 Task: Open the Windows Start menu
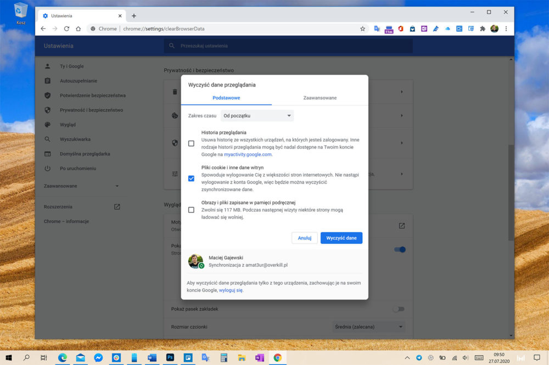[x=9, y=357]
